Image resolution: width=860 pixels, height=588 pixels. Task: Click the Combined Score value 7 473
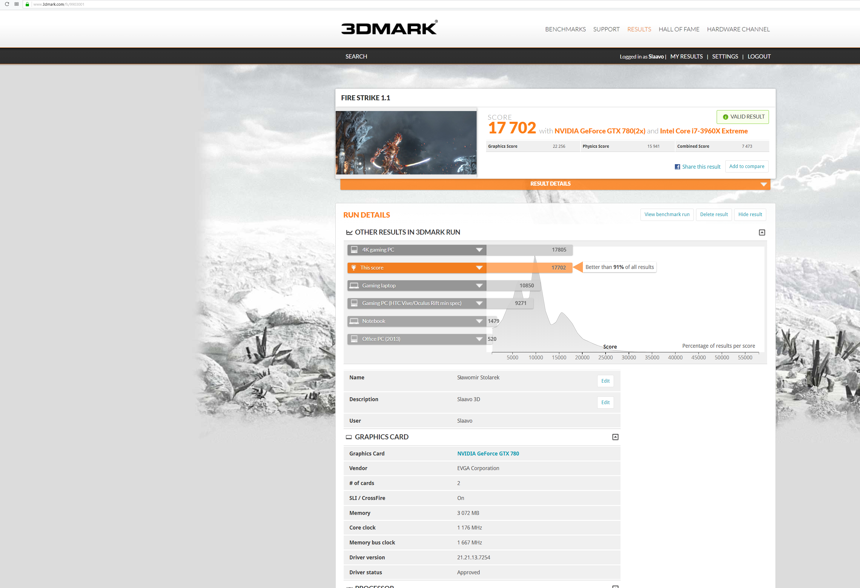(x=747, y=147)
